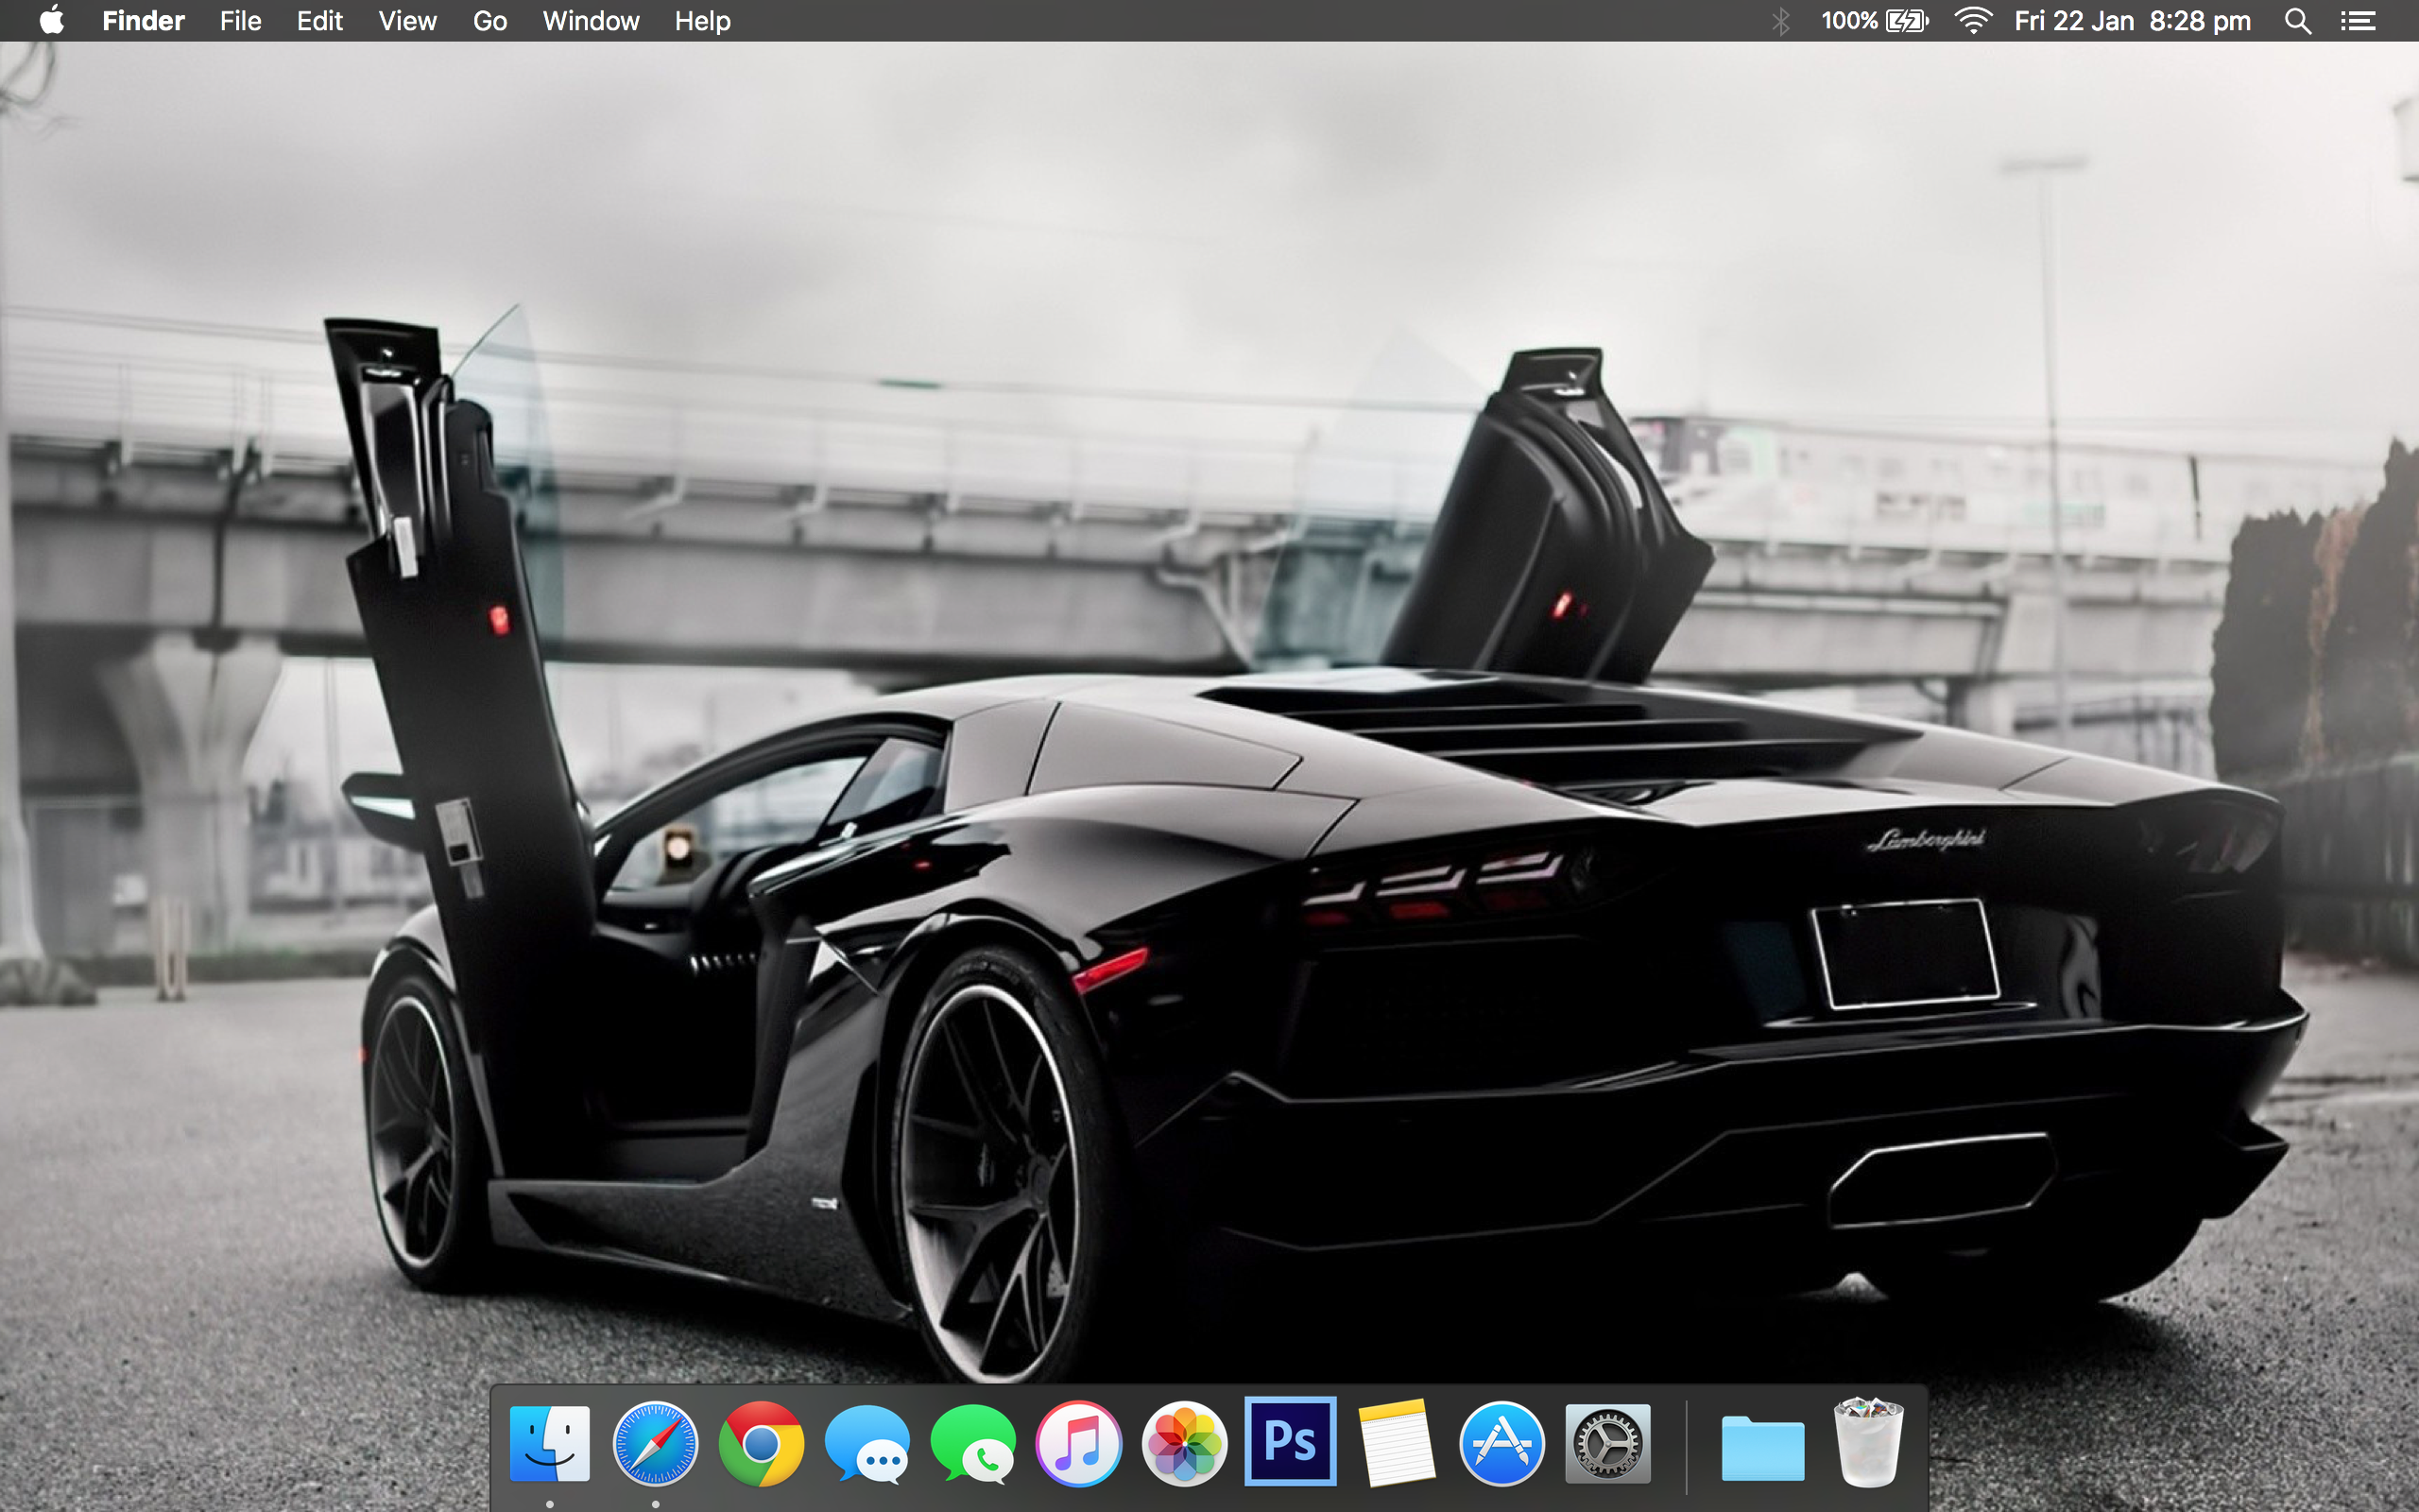Open Google Chrome in the Dock
The width and height of the screenshot is (2419, 1512).
(x=761, y=1443)
